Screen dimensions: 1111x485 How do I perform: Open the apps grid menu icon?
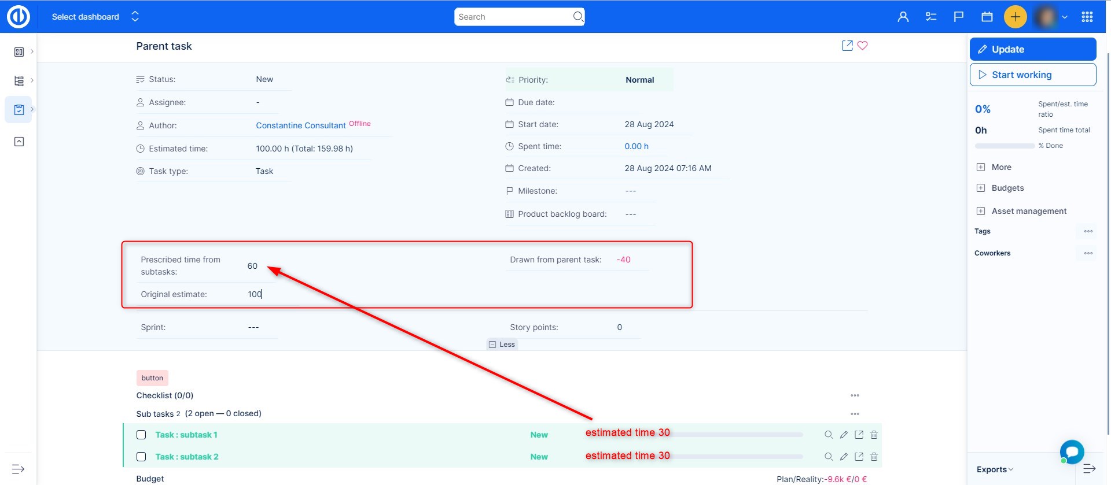1087,17
